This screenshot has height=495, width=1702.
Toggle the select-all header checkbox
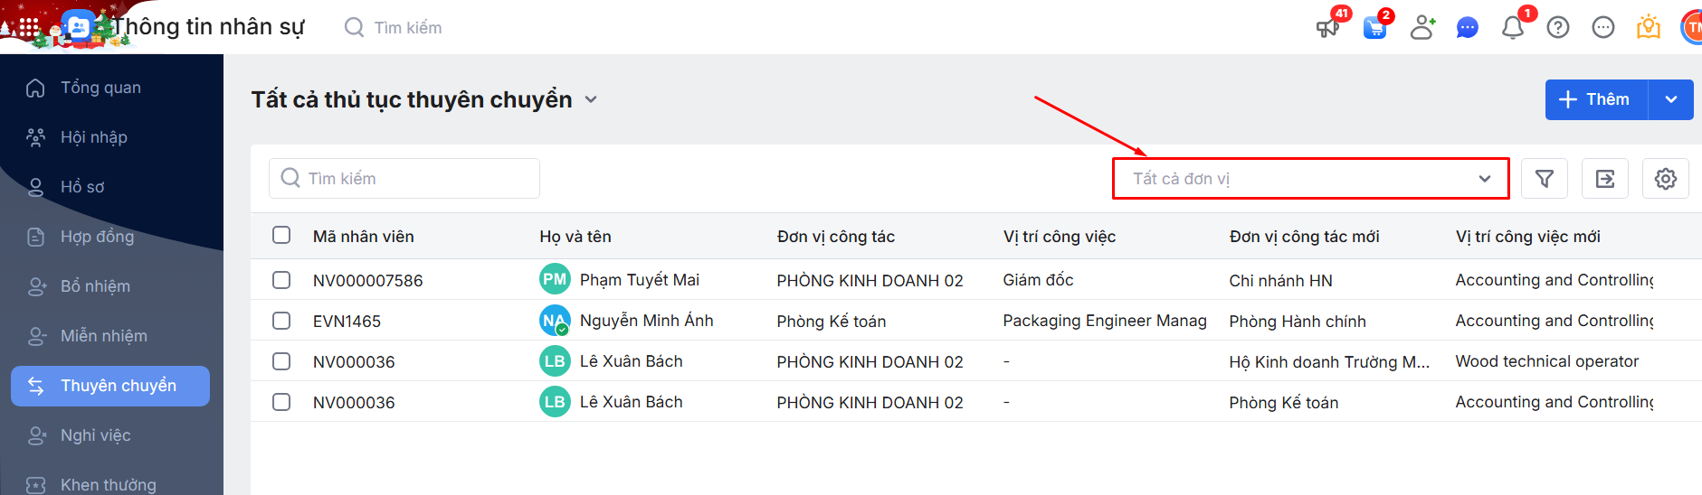pyautogui.click(x=281, y=236)
